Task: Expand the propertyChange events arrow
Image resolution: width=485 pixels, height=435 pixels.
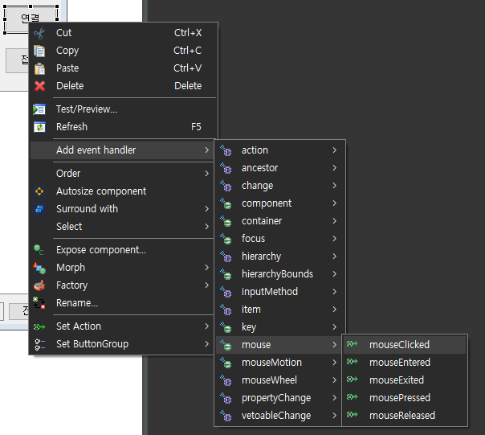Action: pos(334,397)
